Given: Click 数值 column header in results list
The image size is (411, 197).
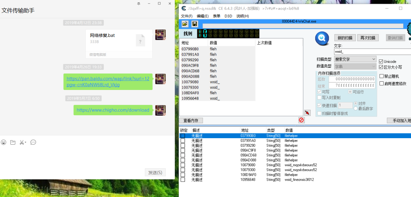Looking at the screenshot, I should pos(232,43).
